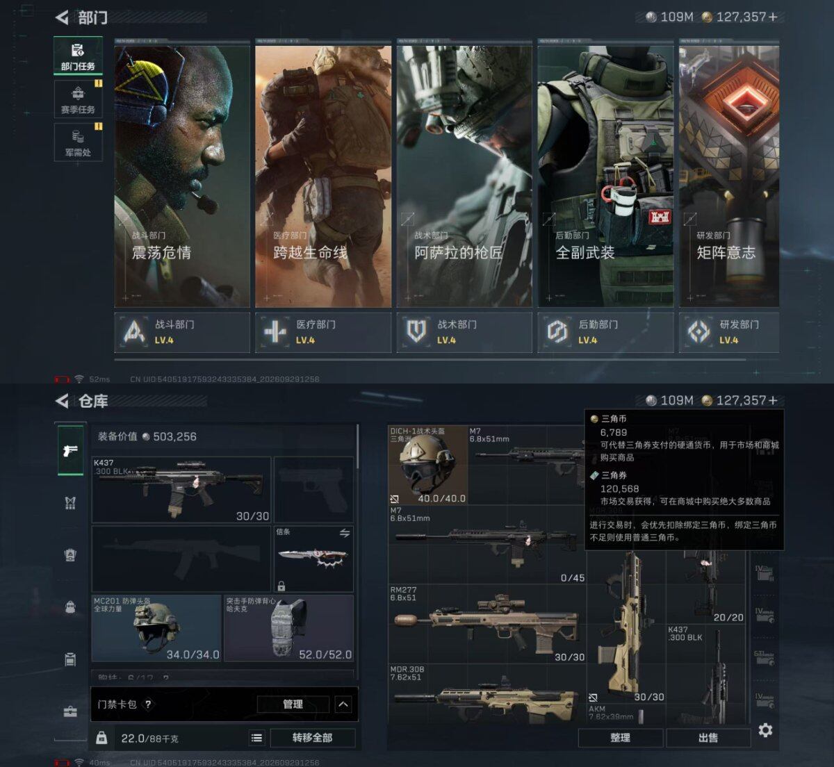Image resolution: width=834 pixels, height=767 pixels.
Task: Click the swap arrows on the 信条 knife slot
Action: click(x=344, y=533)
